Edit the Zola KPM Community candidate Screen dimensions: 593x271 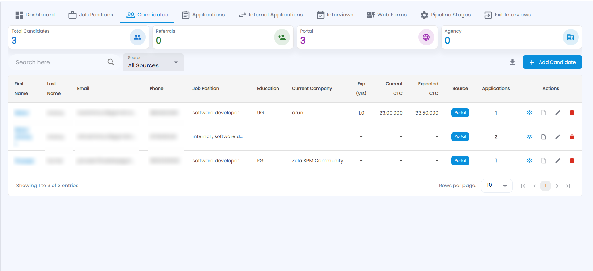558,161
